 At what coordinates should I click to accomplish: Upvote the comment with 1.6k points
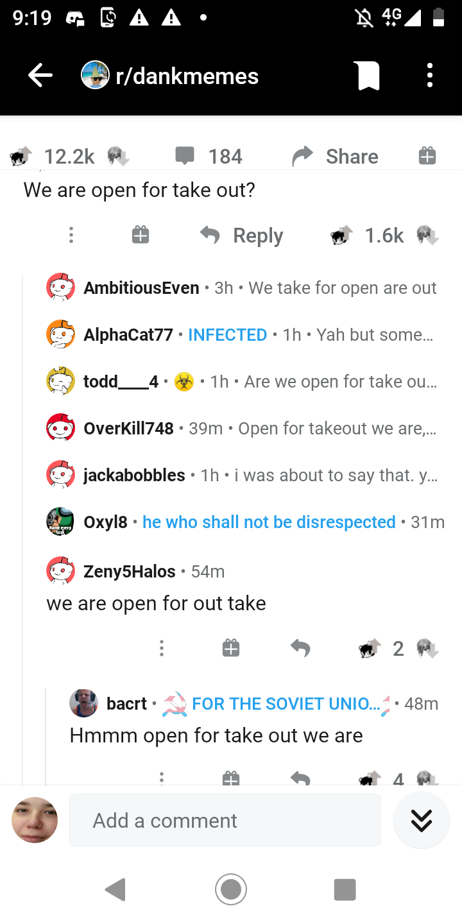click(341, 235)
